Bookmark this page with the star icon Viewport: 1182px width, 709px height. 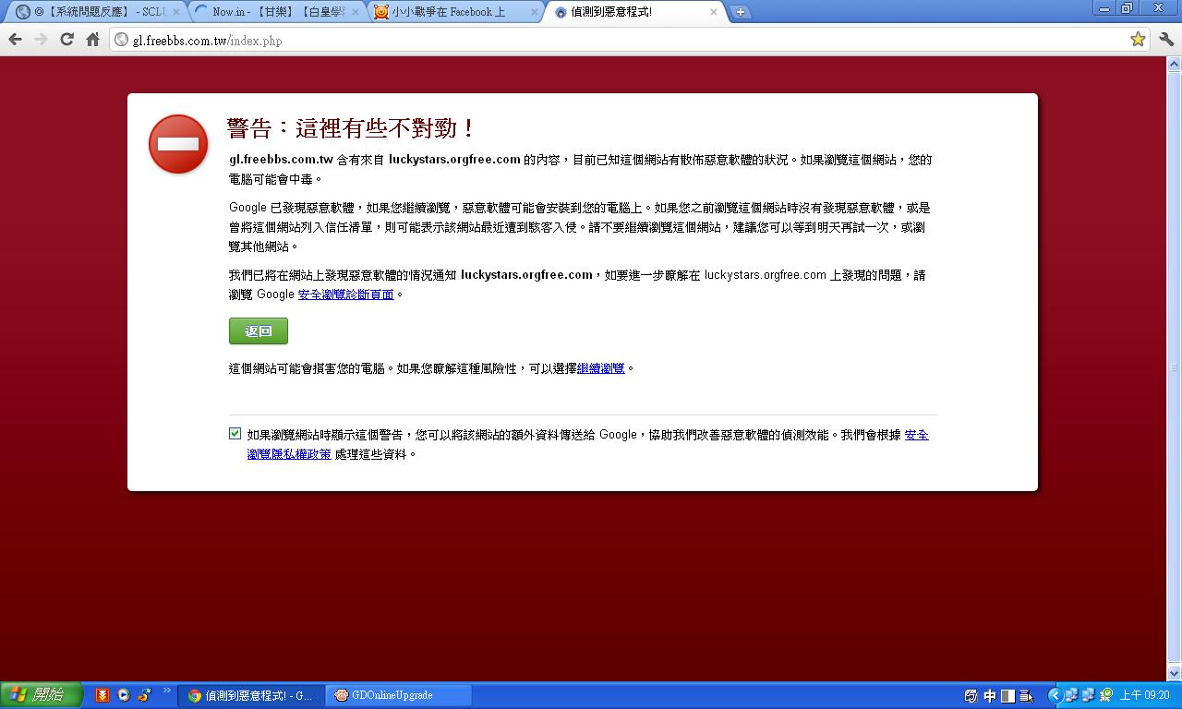click(1138, 39)
